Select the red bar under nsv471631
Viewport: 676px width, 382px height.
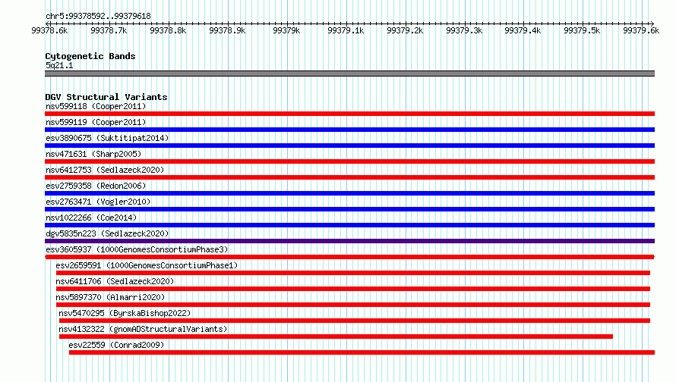tap(349, 161)
